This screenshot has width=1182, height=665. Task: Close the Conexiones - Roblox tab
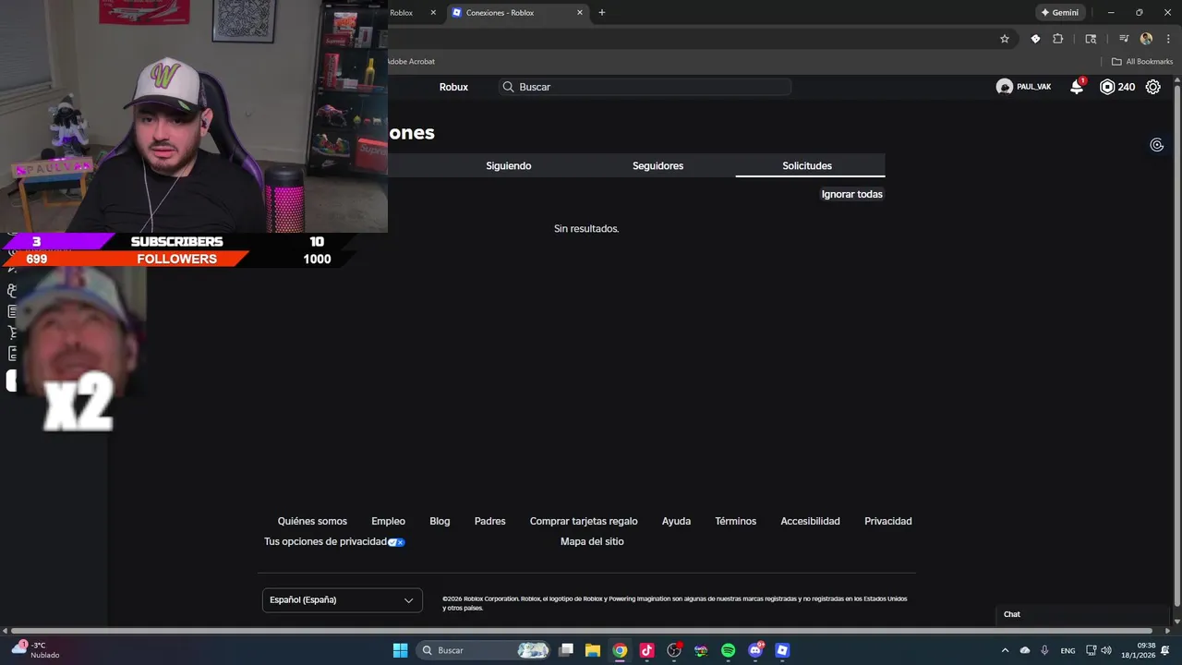tap(580, 12)
